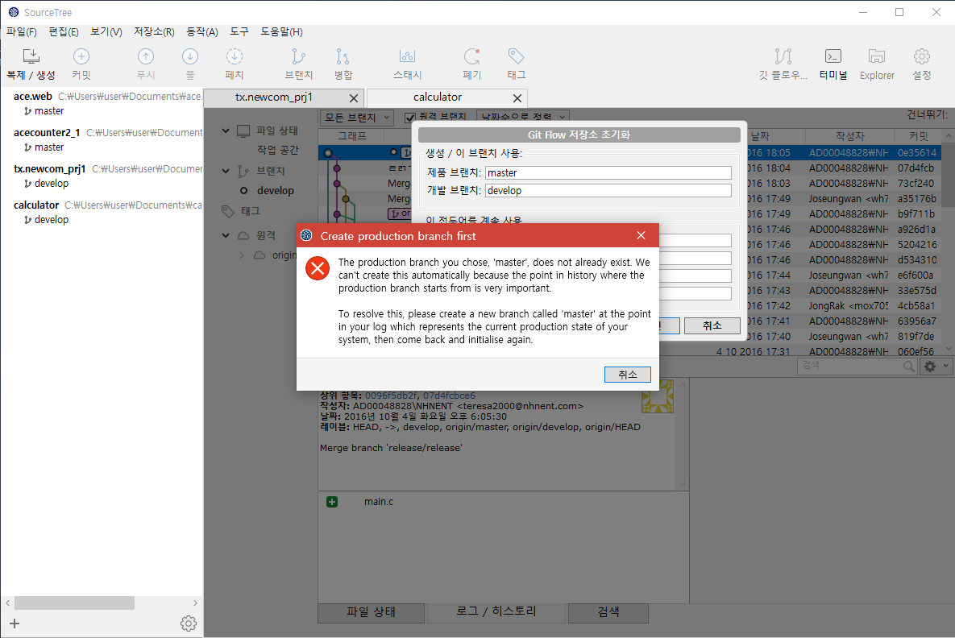
Task: Toggle the remote branches (원격 브랜치) checkbox
Action: [x=410, y=118]
